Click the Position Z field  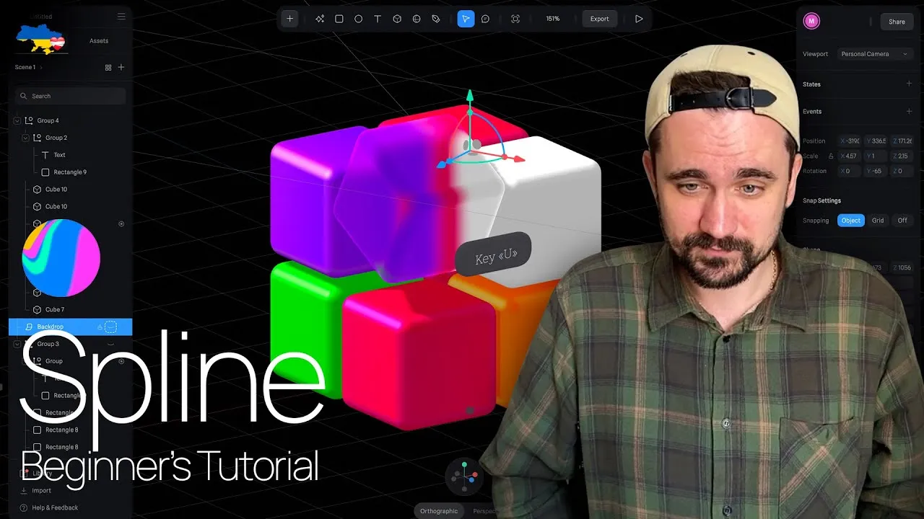(902, 141)
